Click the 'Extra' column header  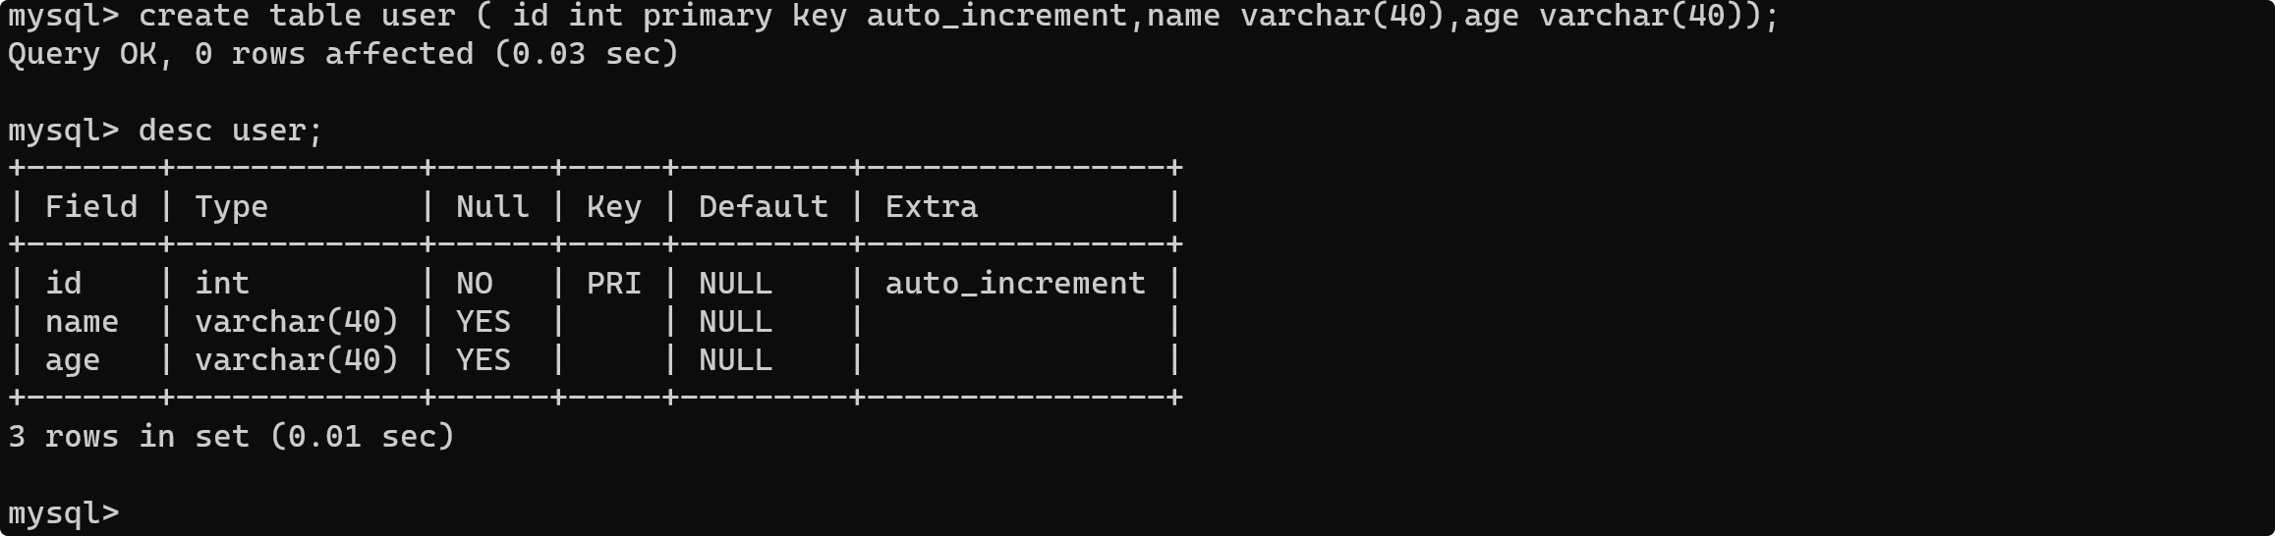(x=932, y=207)
